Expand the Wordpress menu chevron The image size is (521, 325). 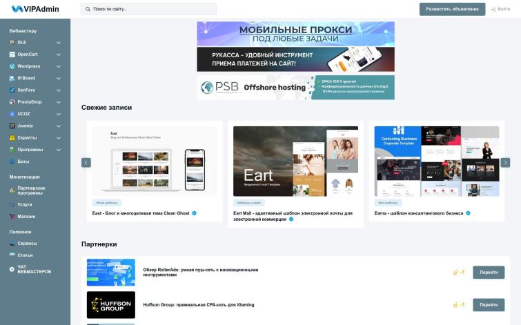59,67
